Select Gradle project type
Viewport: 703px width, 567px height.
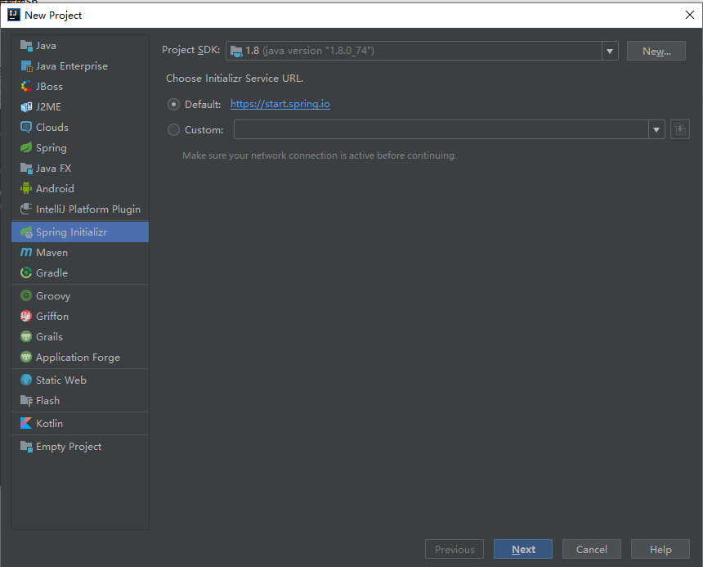80,272
